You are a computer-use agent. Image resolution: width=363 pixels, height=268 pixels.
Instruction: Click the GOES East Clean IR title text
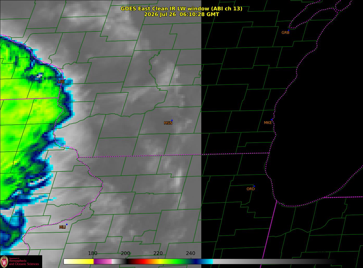(181, 9)
